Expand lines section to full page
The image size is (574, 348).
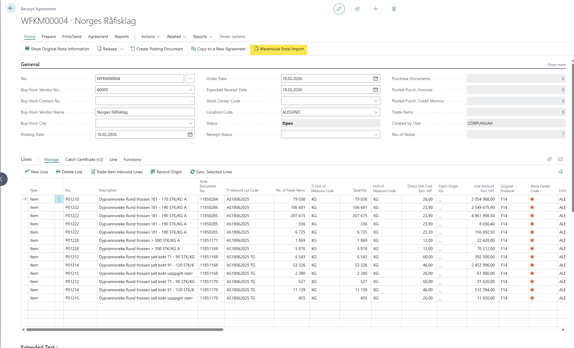point(560,159)
